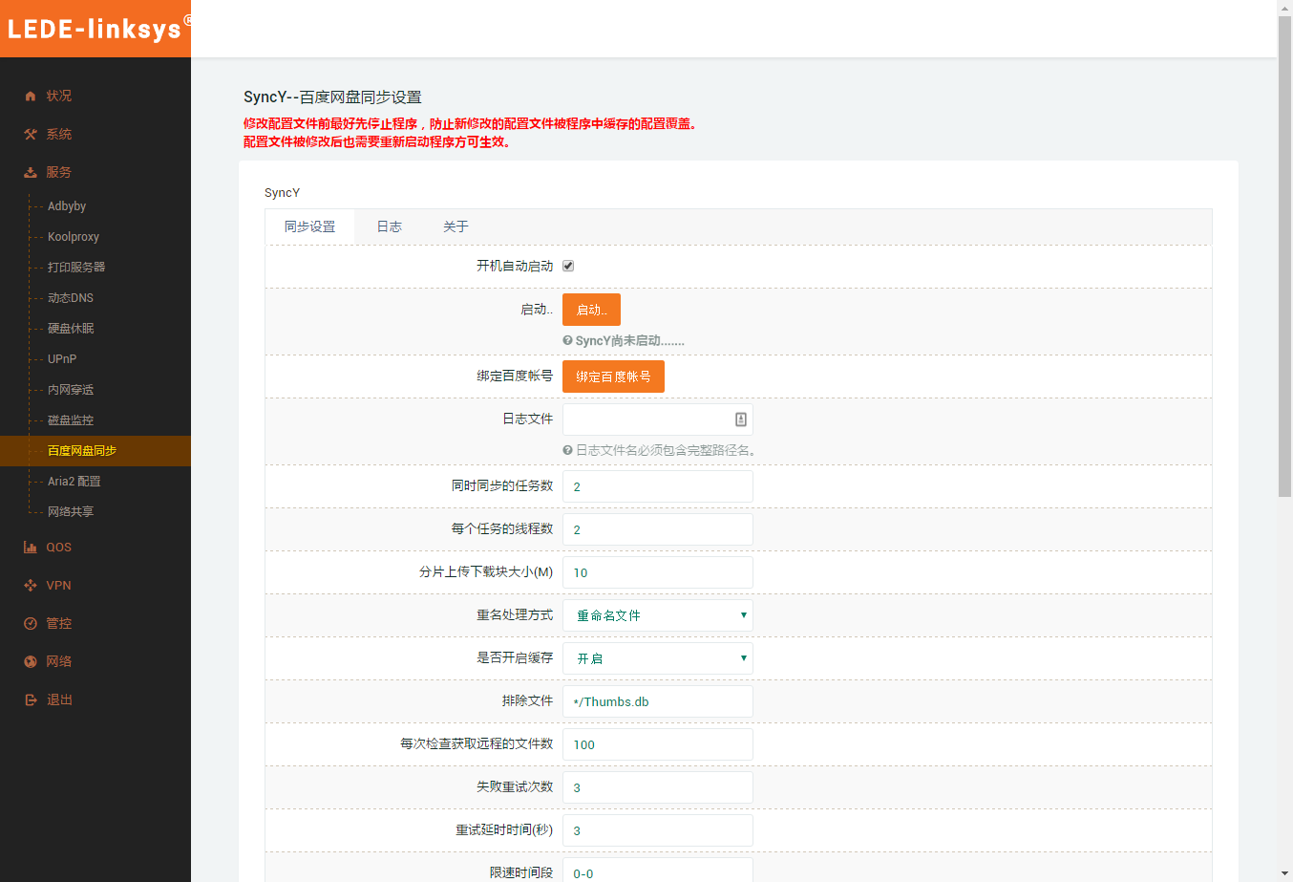Click the home icon next to 状况
Image resolution: width=1293 pixels, height=882 pixels.
(x=31, y=97)
